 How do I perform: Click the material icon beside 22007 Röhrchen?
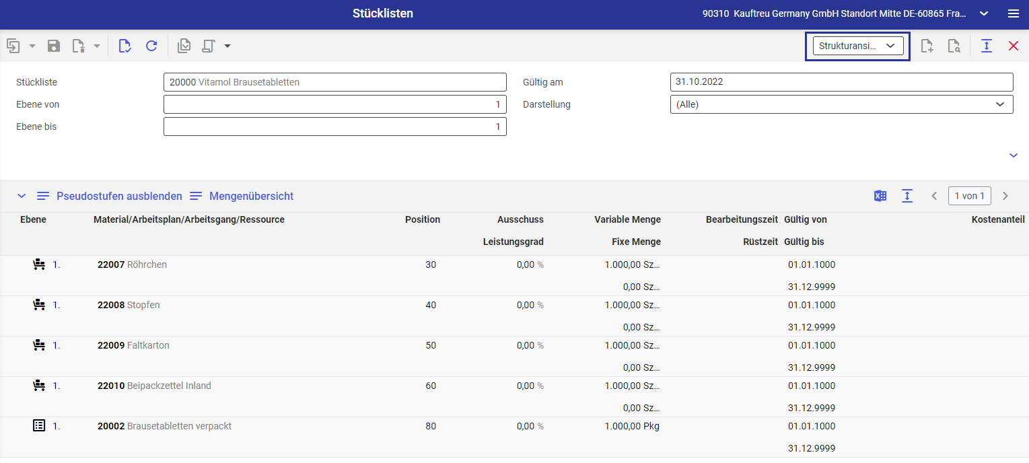pyautogui.click(x=39, y=264)
